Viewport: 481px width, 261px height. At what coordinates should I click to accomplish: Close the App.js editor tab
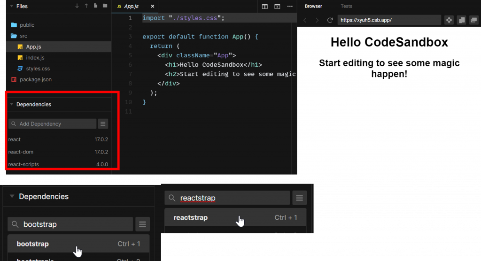click(x=153, y=6)
